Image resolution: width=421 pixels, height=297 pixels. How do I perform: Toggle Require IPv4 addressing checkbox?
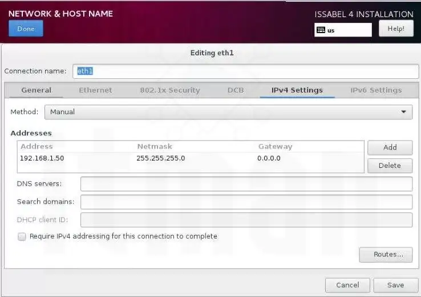pos(22,236)
